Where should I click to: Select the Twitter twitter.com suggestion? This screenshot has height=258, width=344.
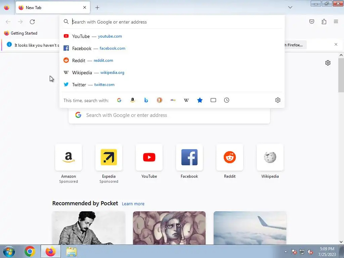(x=172, y=84)
